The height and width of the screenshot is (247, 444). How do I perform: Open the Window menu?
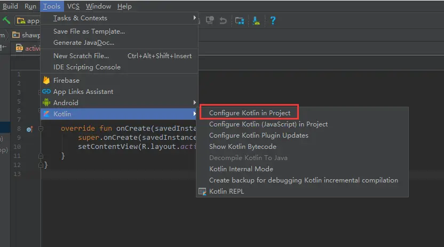tap(98, 6)
